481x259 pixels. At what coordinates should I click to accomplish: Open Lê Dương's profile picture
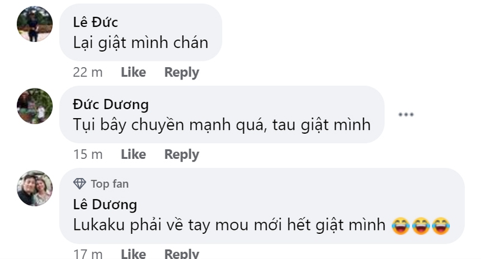tap(35, 188)
